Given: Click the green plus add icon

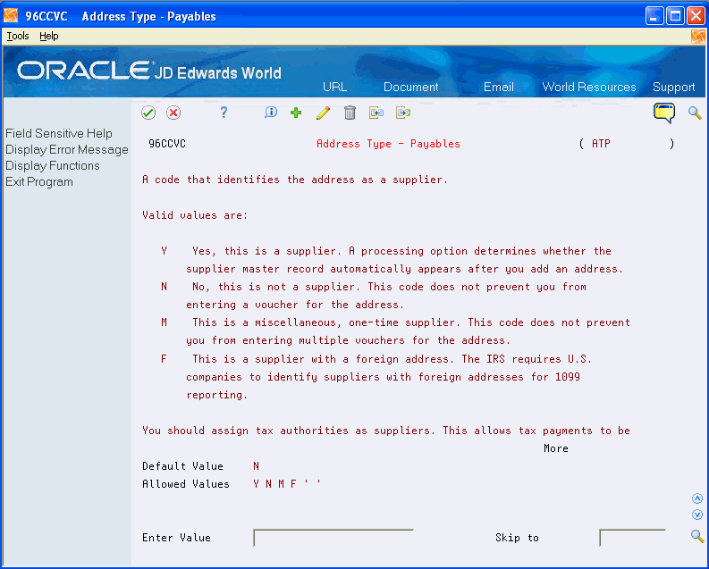Looking at the screenshot, I should pyautogui.click(x=296, y=113).
